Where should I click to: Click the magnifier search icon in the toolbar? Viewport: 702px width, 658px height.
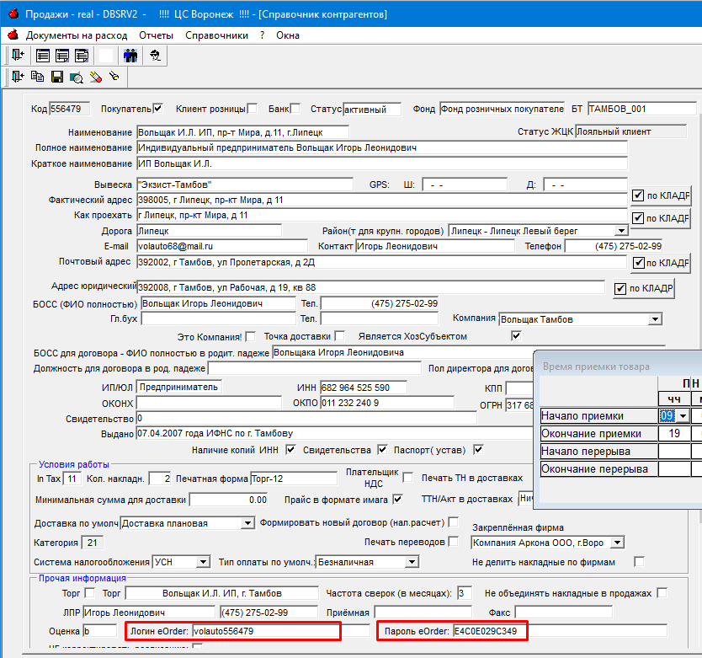tap(76, 78)
